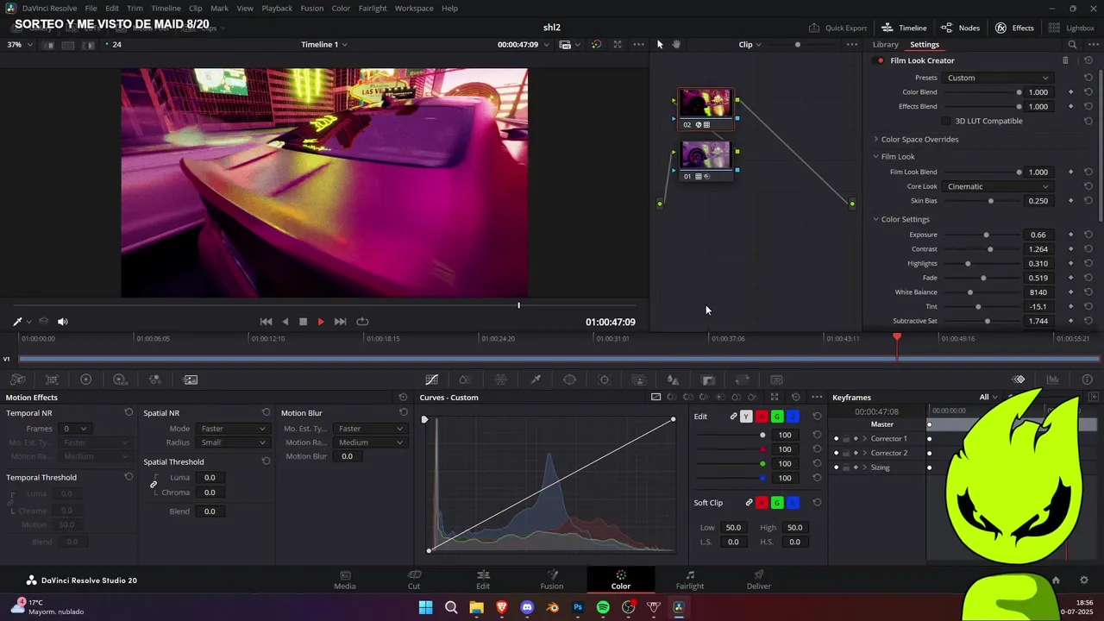Click the Quick Export button
Screen dimensions: 1104x621
(837, 28)
